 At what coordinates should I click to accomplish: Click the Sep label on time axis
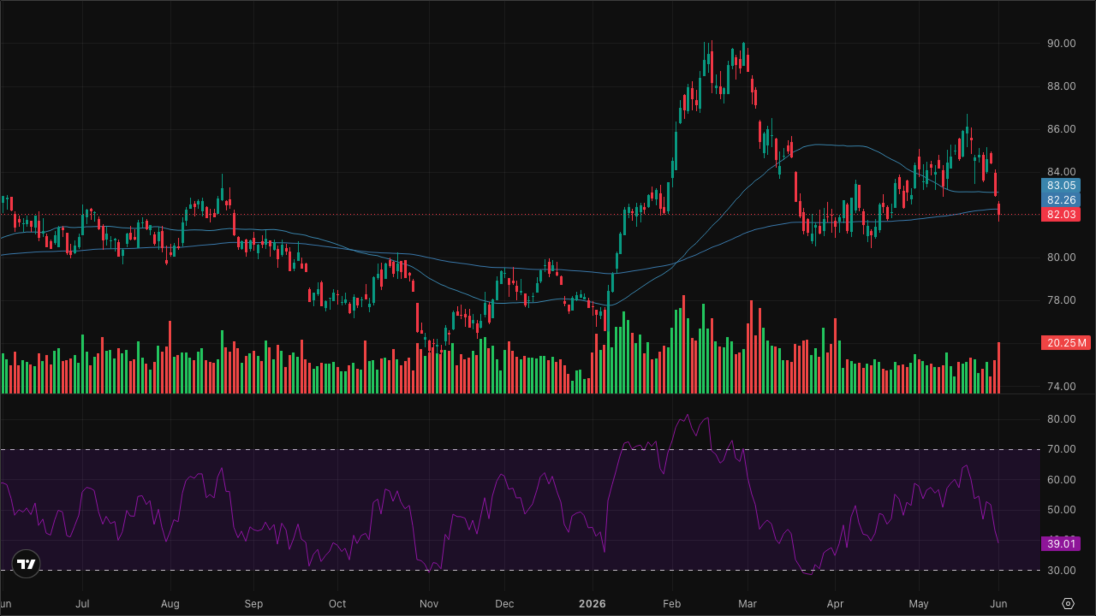(253, 604)
